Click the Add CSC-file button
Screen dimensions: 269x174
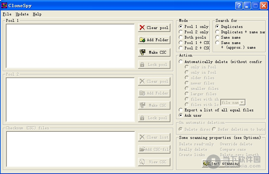154,149
